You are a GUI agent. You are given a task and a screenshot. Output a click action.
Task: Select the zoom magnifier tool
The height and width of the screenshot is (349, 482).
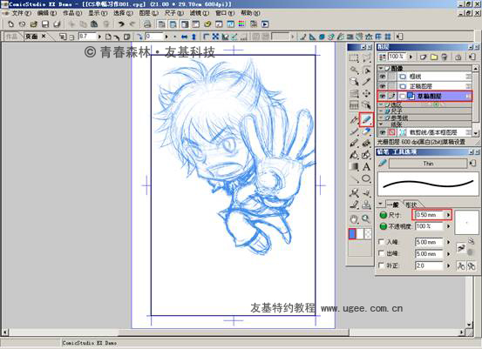[x=366, y=218]
